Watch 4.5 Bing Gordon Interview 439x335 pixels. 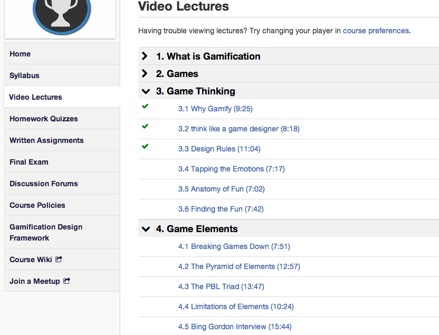point(235,327)
